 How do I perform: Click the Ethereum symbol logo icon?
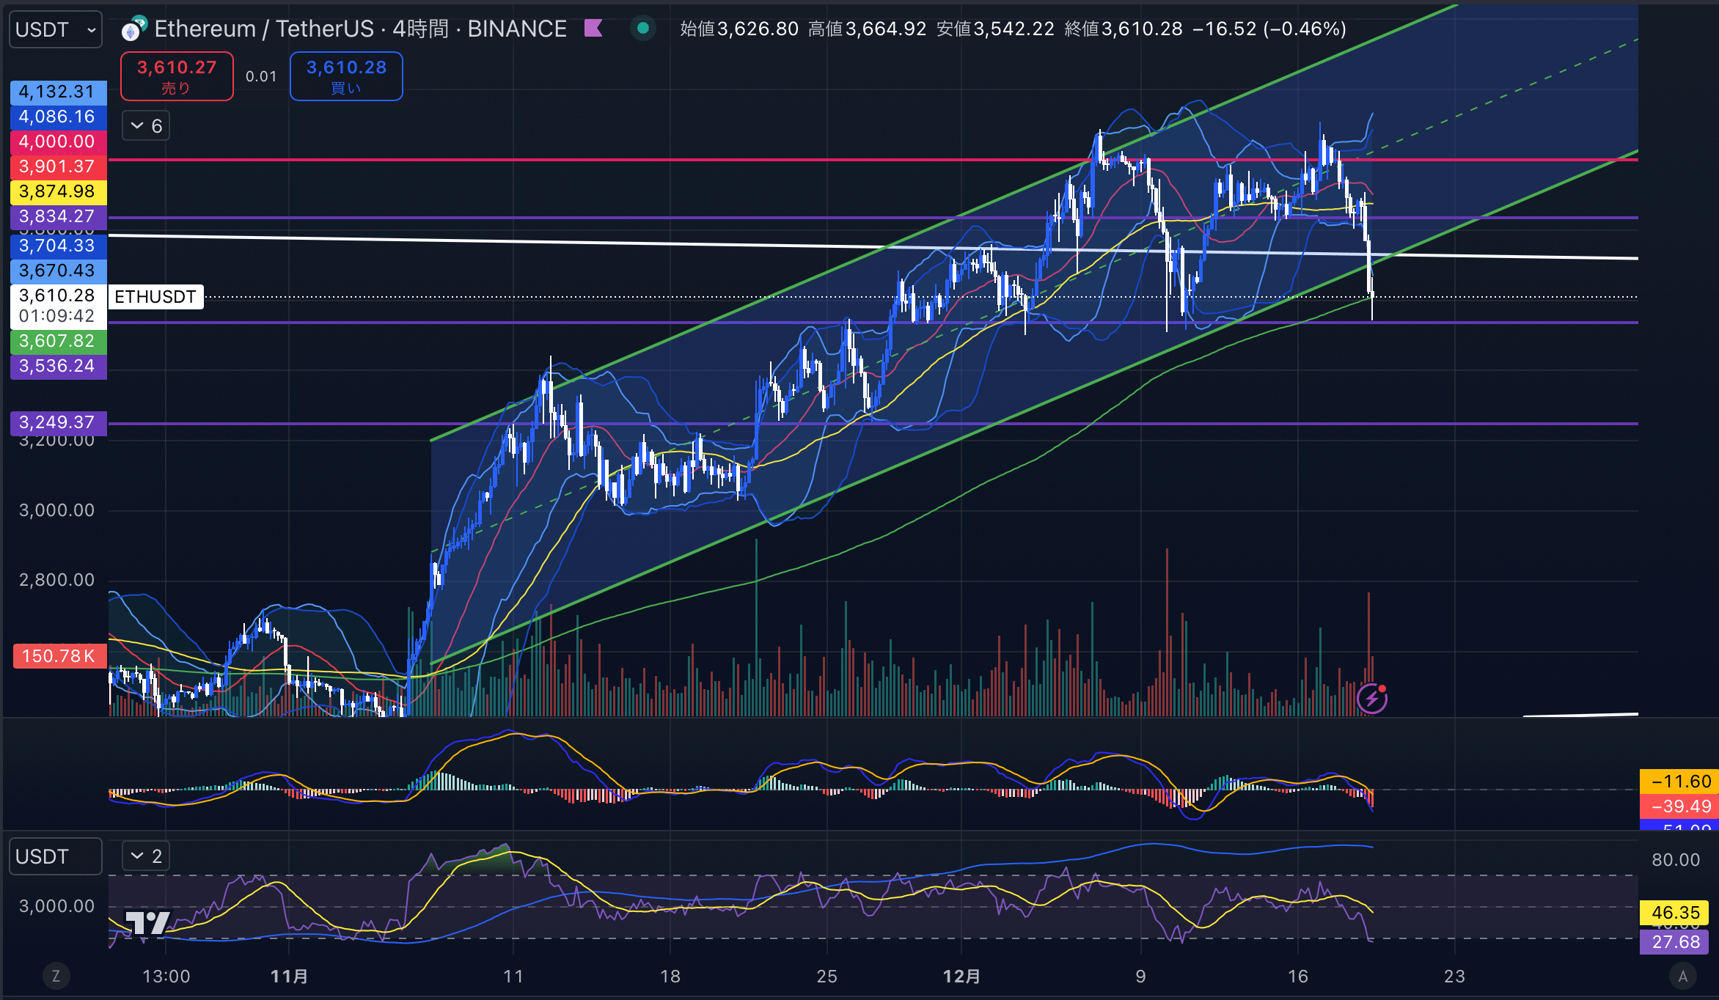click(x=133, y=29)
